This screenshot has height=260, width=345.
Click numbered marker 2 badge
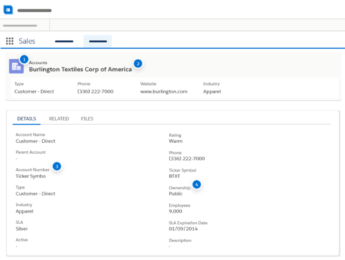[x=138, y=64]
